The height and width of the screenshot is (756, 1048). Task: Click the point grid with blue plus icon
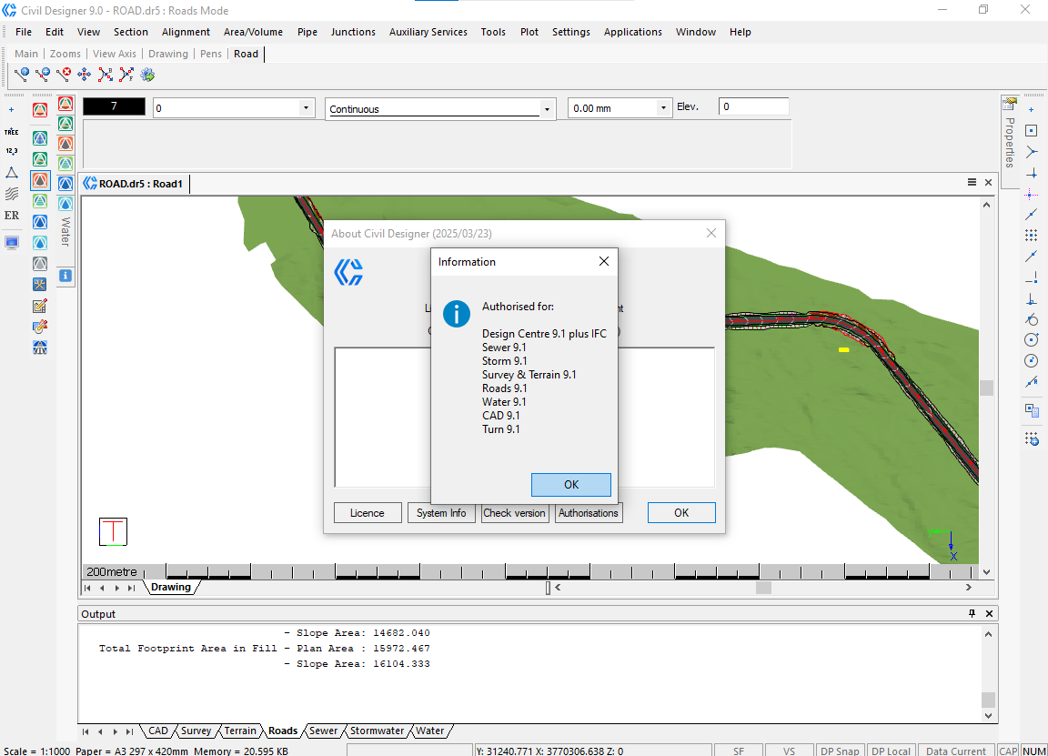[1032, 439]
